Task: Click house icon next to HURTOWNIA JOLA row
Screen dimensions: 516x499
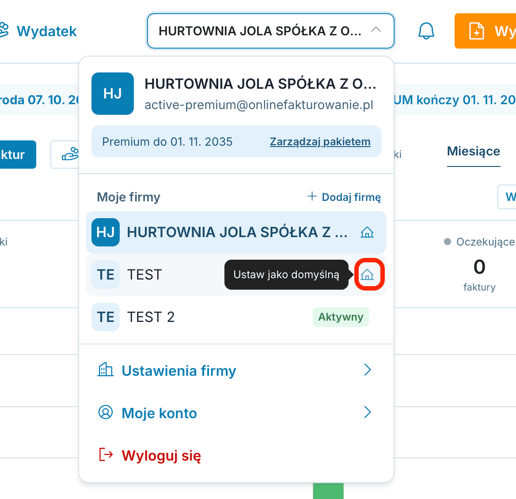Action: (367, 232)
